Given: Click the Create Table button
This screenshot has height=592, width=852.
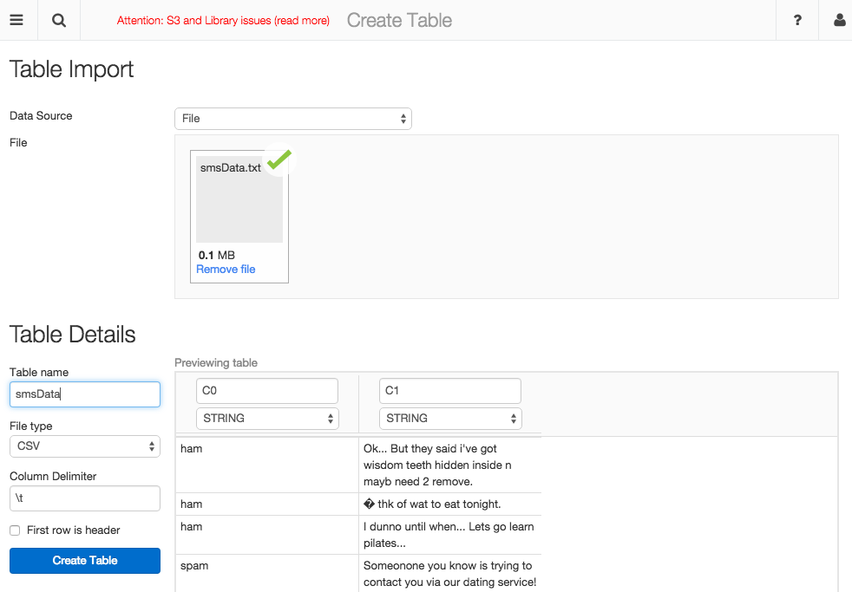Looking at the screenshot, I should click(x=85, y=561).
